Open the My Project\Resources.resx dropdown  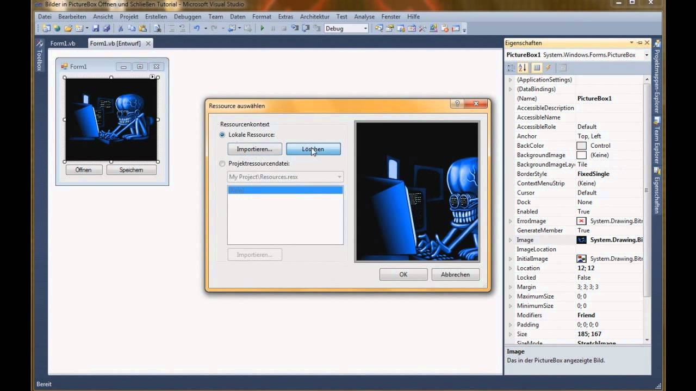(338, 176)
